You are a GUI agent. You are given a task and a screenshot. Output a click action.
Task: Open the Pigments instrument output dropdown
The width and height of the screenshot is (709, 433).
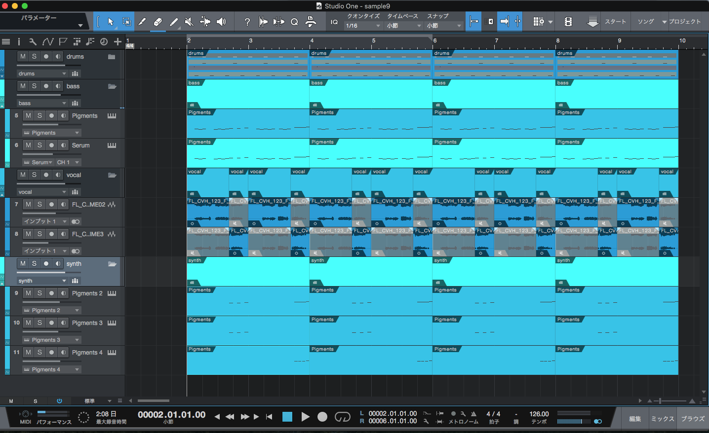[51, 133]
